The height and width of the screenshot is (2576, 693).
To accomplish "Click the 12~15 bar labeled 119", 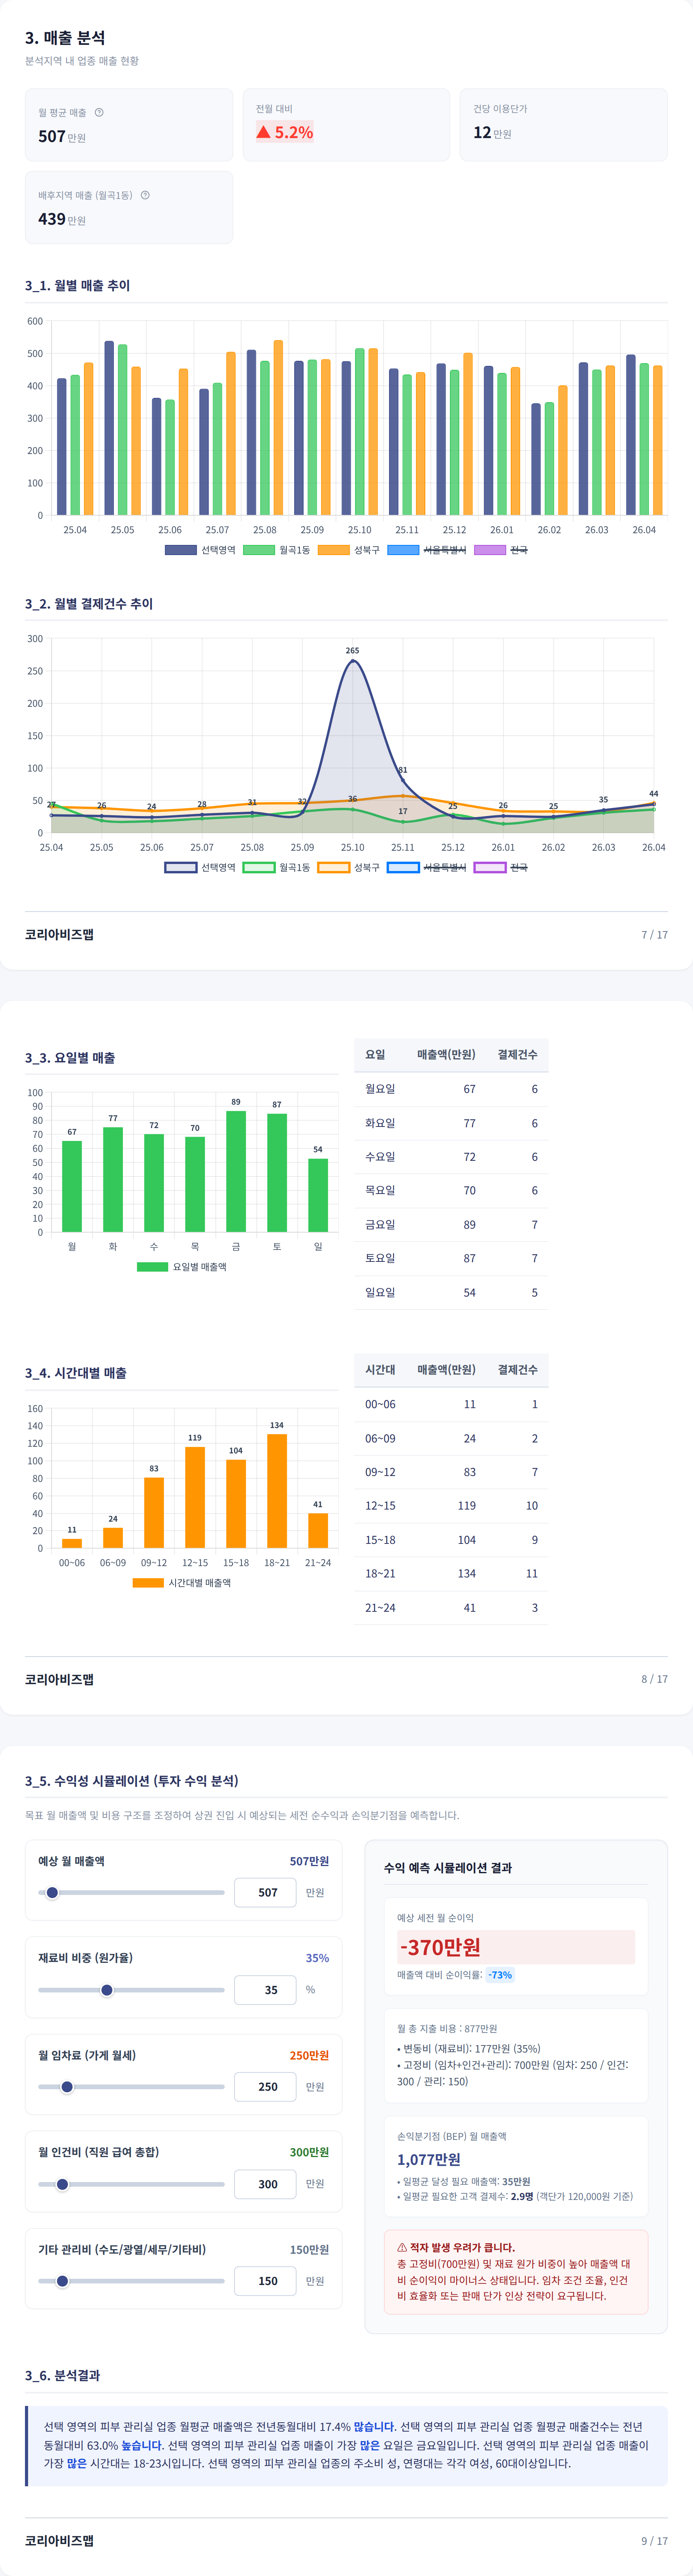I will [x=195, y=1497].
